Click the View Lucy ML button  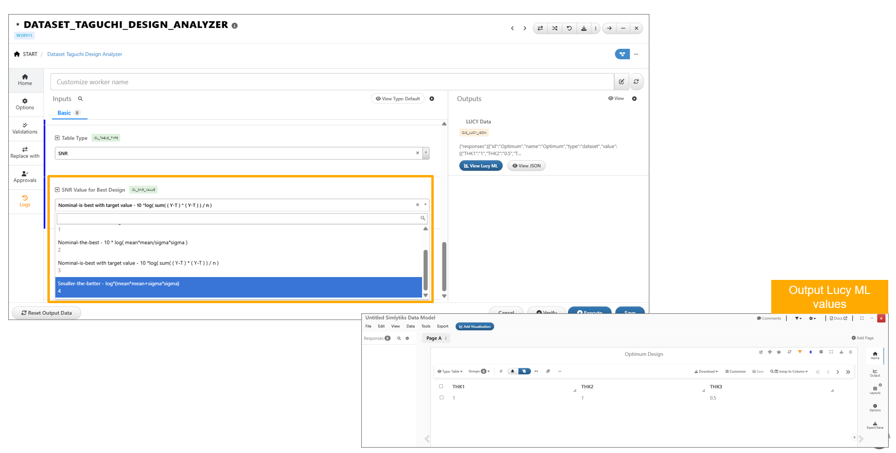481,166
